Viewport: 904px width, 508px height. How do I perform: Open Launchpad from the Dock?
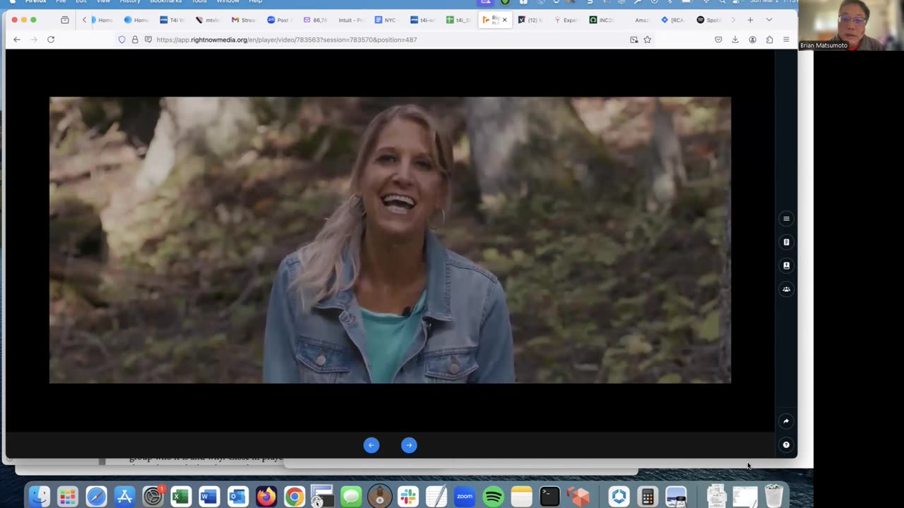tap(68, 496)
